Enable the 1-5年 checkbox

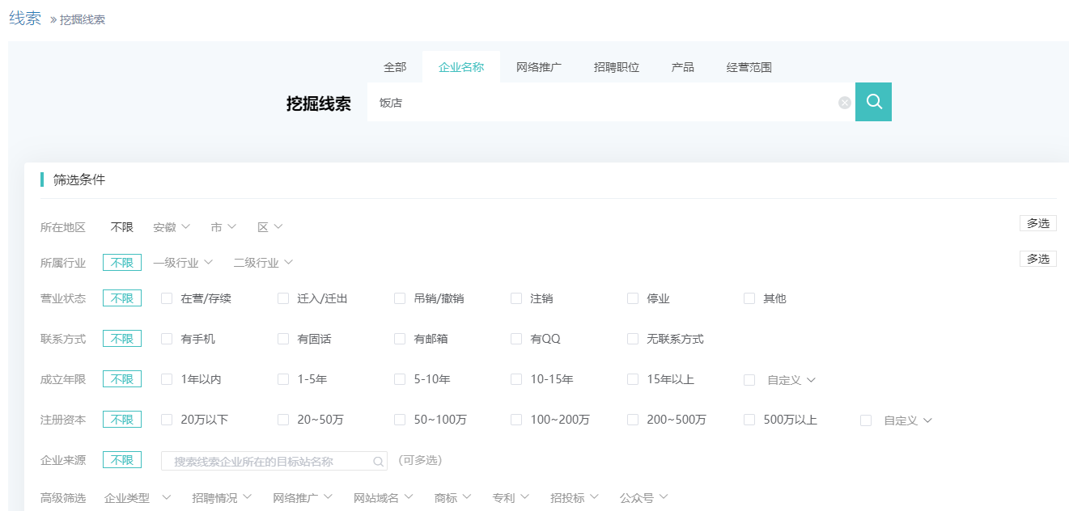(x=283, y=379)
